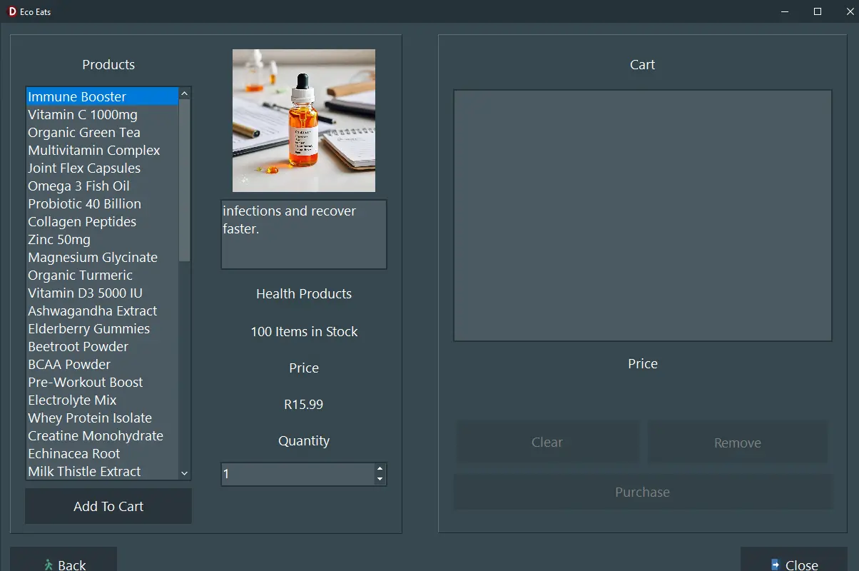Click the Eco Eats app icon in title bar

click(12, 11)
